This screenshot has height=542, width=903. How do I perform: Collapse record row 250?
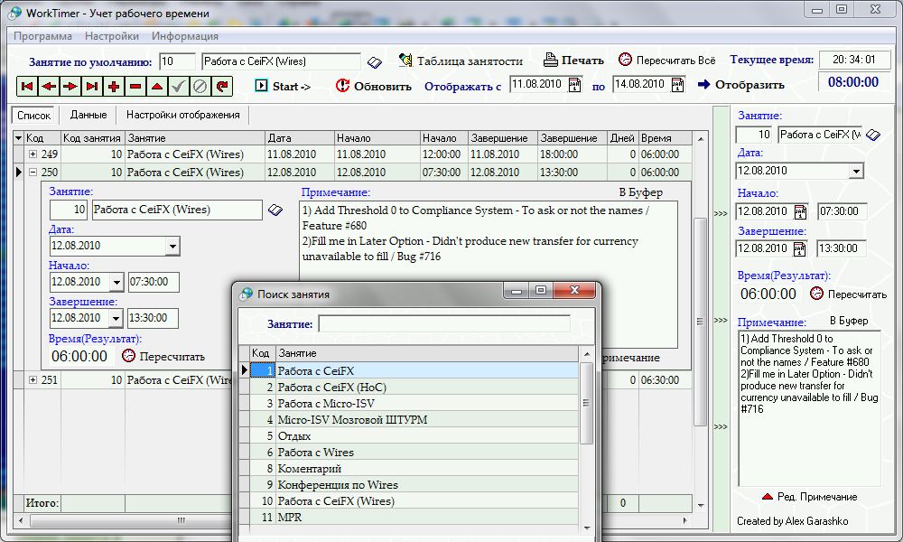(x=33, y=173)
